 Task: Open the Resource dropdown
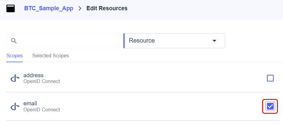click(174, 41)
